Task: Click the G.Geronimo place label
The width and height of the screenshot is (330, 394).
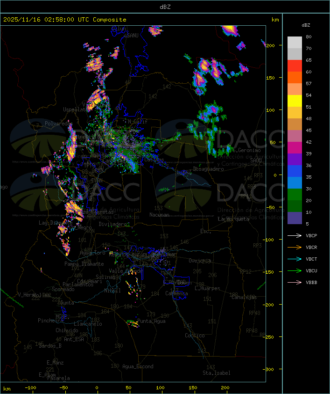Action: click(x=246, y=150)
